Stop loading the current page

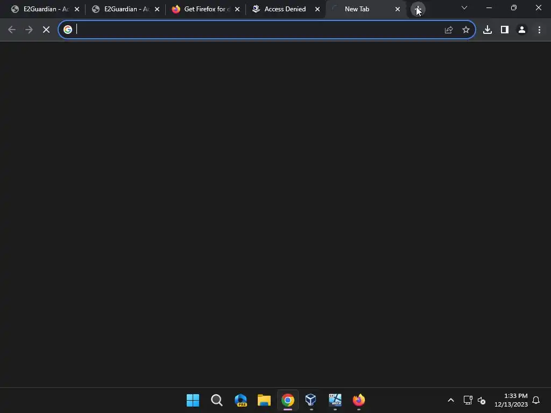click(x=46, y=30)
